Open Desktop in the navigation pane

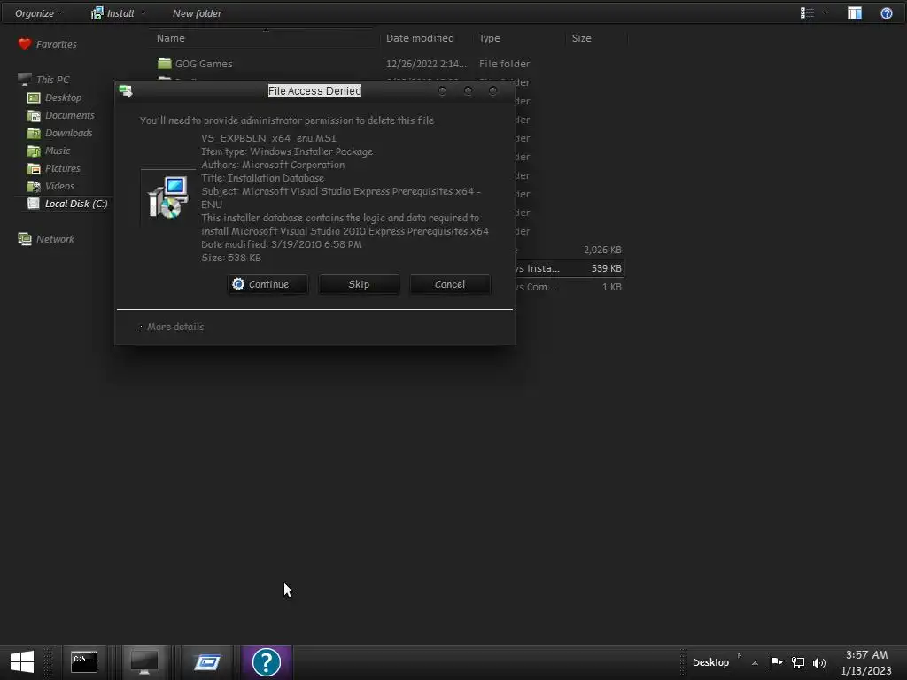(x=63, y=97)
